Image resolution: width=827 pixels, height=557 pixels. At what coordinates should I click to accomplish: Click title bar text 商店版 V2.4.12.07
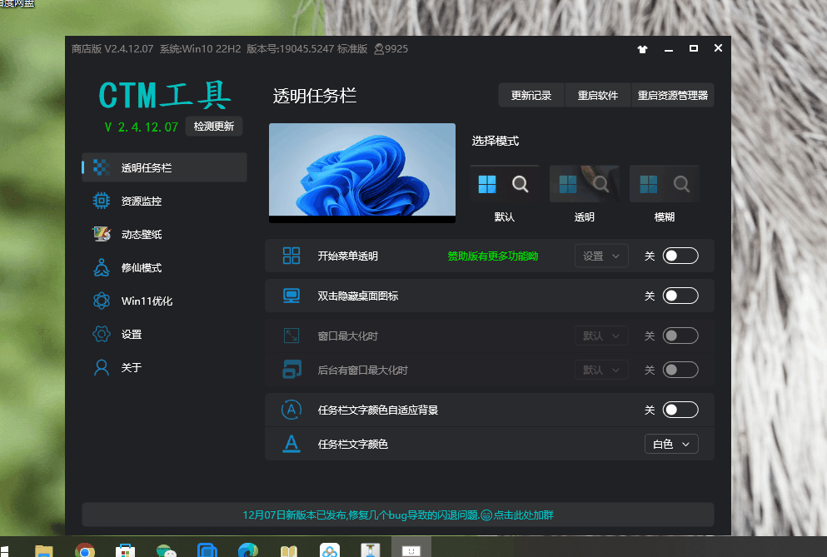112,49
